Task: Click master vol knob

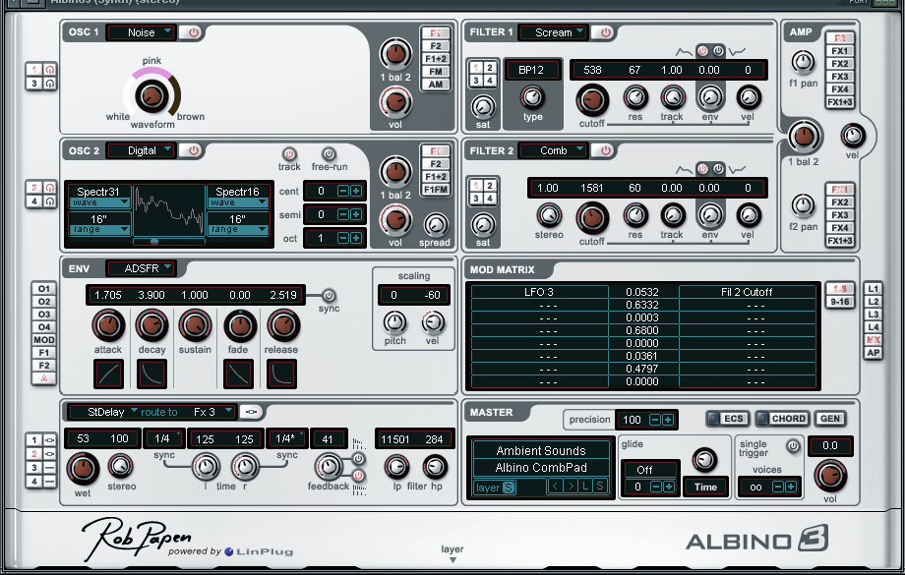Action: (830, 475)
